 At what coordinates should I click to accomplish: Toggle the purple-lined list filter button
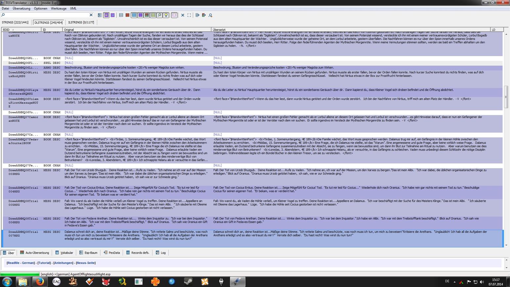click(x=140, y=15)
